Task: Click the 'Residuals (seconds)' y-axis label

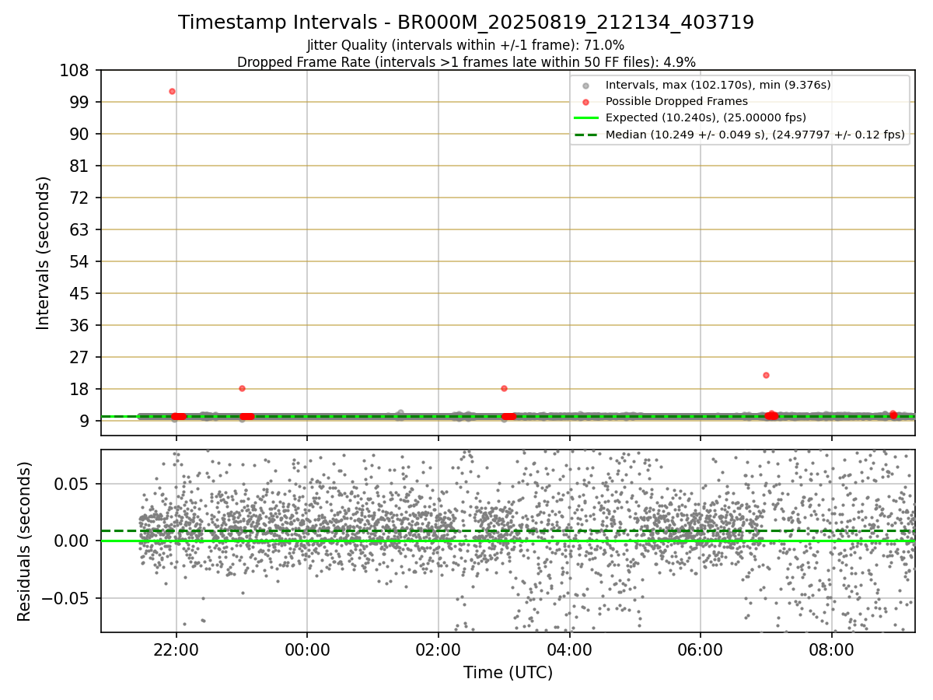Action: pyautogui.click(x=25, y=541)
